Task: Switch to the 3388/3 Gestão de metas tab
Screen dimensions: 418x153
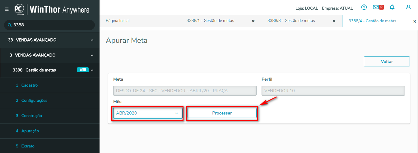Action: [x=291, y=21]
